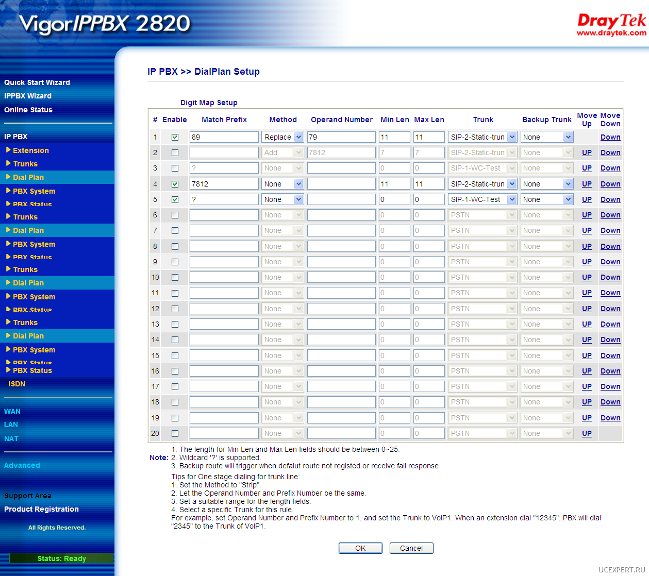Click Match Prefix field of rule 1
The image size is (649, 576).
click(224, 137)
